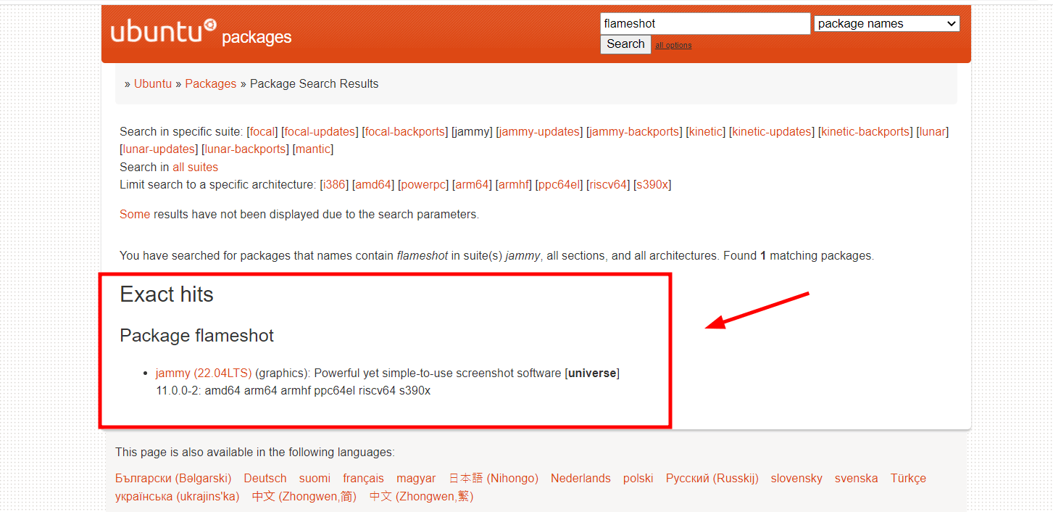The image size is (1053, 512).
Task: Click the search keyword field containing flameshot
Action: (705, 23)
